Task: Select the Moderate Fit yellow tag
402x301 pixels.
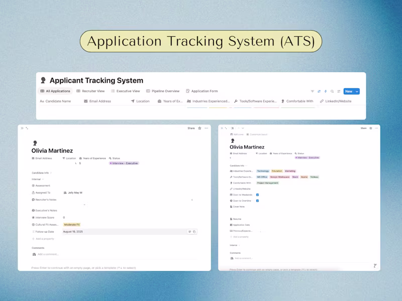Action: pos(72,224)
